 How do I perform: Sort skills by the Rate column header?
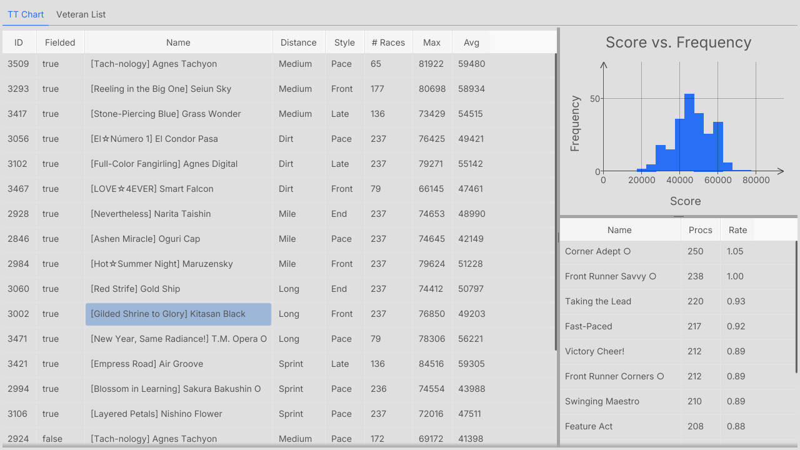[738, 230]
